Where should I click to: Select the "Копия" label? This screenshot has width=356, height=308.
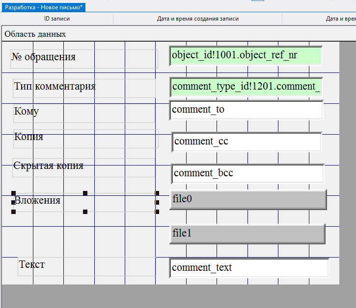tap(28, 137)
